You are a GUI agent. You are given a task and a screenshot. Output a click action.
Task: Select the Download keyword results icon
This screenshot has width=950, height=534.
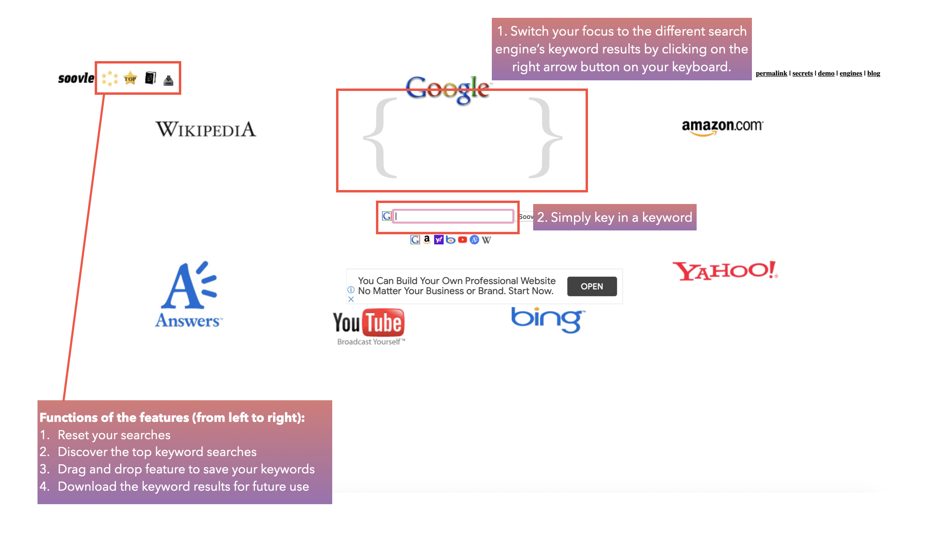(168, 78)
